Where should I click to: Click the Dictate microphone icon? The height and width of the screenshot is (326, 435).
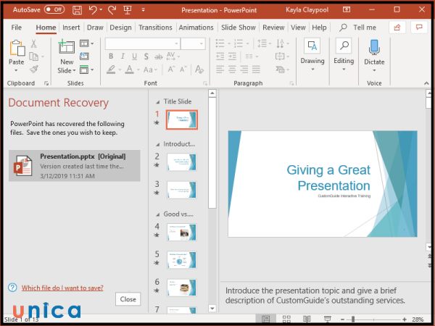pyautogui.click(x=374, y=48)
